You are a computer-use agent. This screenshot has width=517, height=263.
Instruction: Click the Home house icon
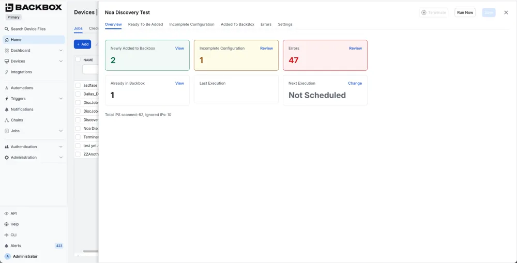7,40
